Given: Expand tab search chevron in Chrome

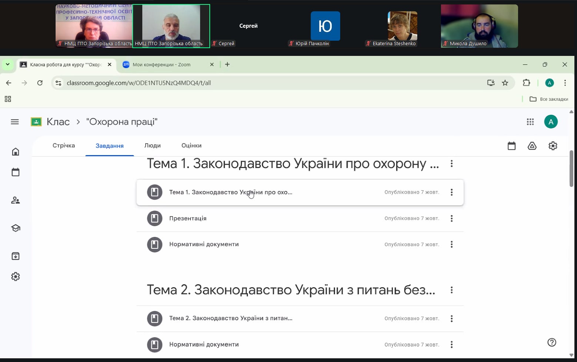Looking at the screenshot, I should tap(7, 64).
